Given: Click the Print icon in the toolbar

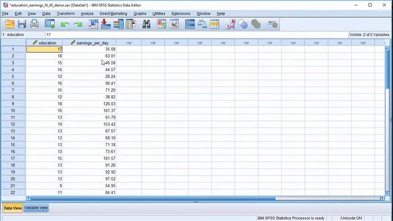Looking at the screenshot, I should pyautogui.click(x=34, y=24).
